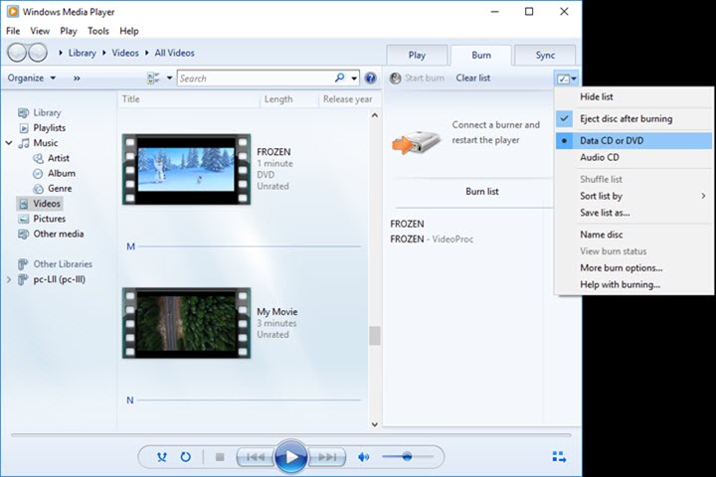Mute the volume speaker icon
716x477 pixels.
(x=364, y=457)
